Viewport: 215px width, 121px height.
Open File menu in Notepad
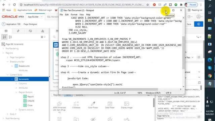click(x=61, y=14)
